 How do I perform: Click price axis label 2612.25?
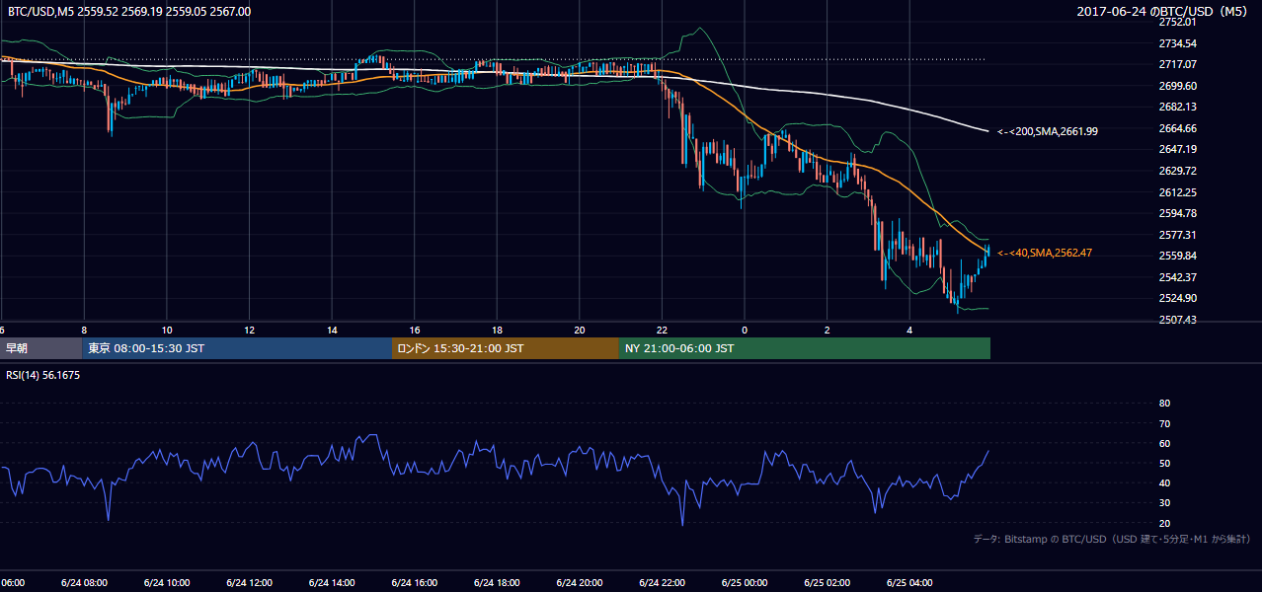(1177, 192)
